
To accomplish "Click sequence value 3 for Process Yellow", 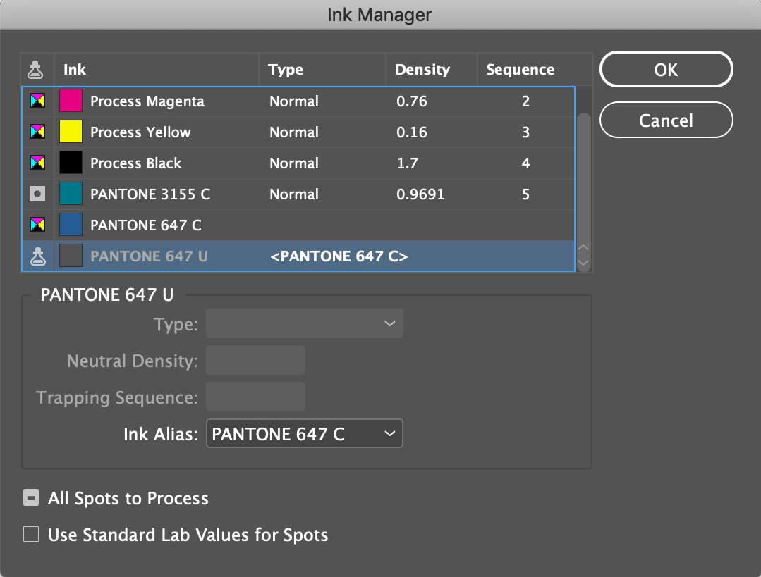I will [525, 132].
